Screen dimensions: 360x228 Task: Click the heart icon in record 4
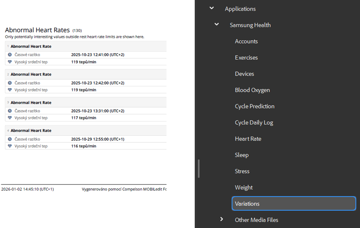[10, 146]
